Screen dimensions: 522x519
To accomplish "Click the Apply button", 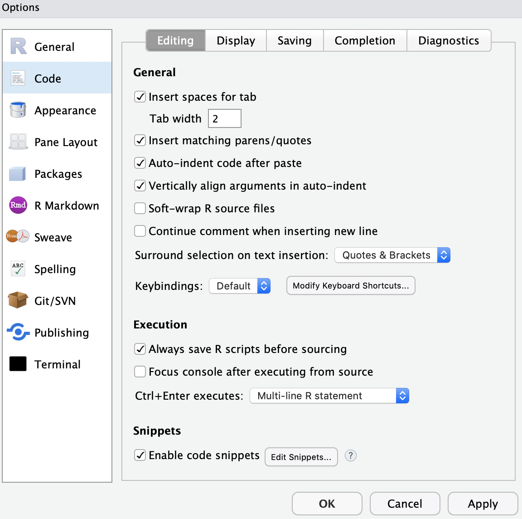I will click(x=483, y=503).
